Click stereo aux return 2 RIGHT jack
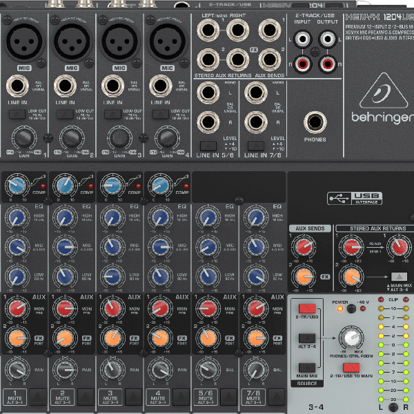The width and height of the screenshot is (414, 414). tap(237, 59)
